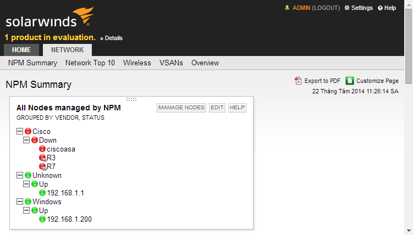Viewport: 413px width, 235px height.
Task: Click the Settings gear icon
Action: point(347,8)
